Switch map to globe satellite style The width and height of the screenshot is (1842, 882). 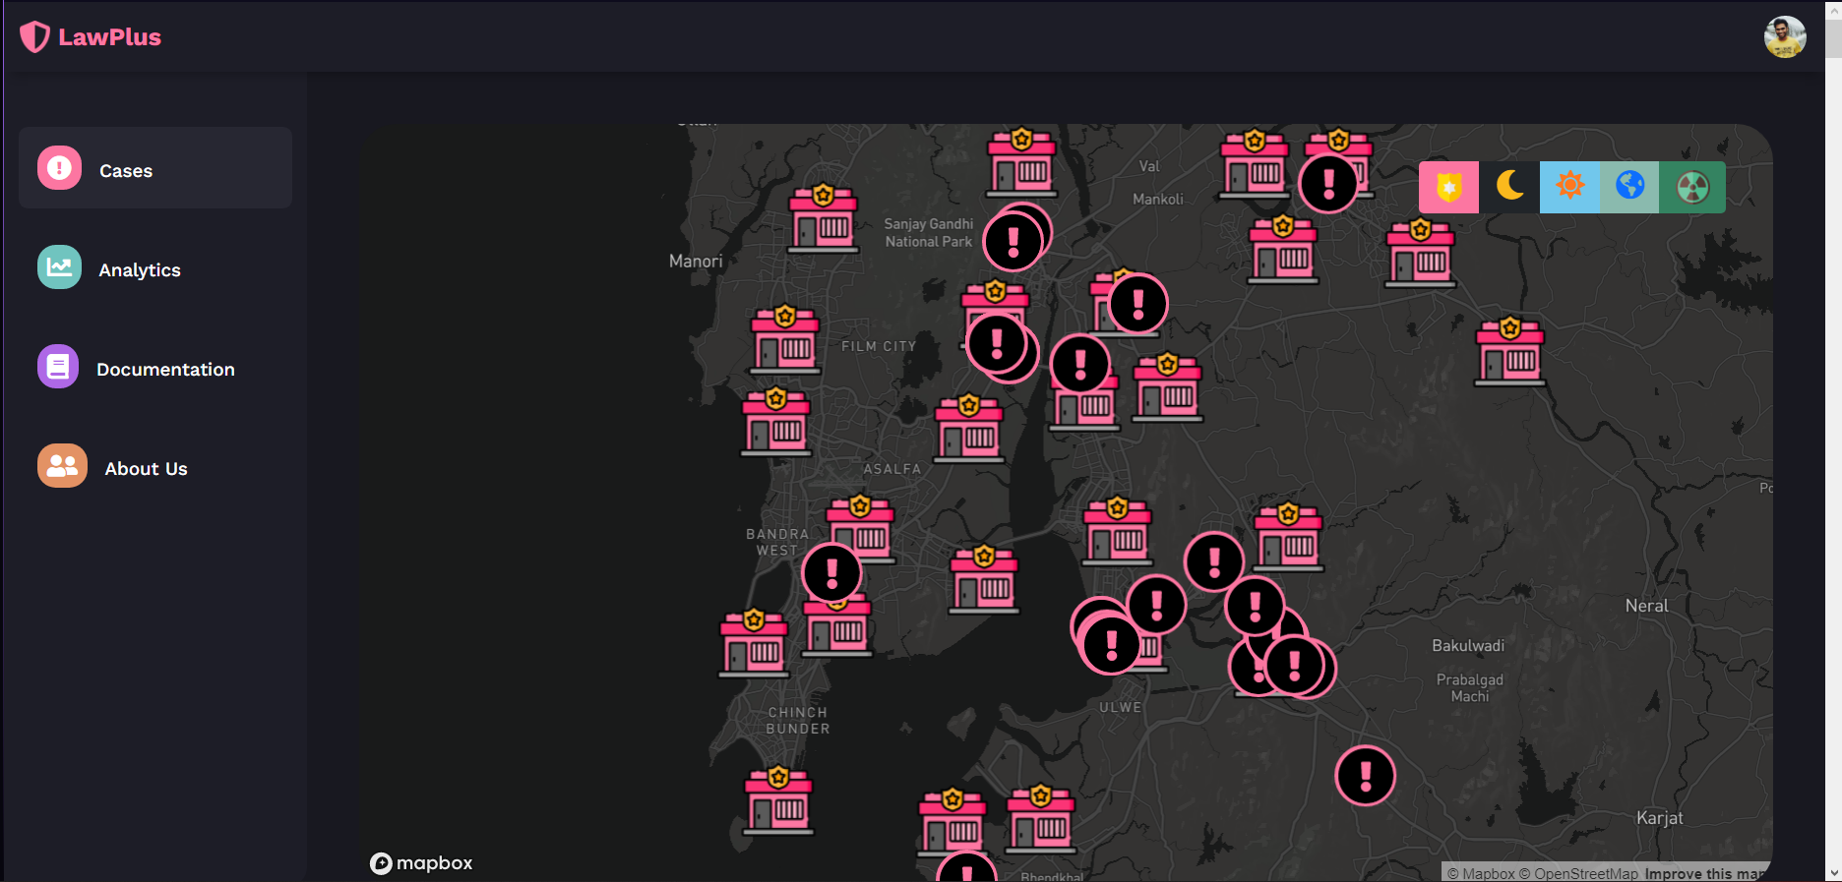1629,187
